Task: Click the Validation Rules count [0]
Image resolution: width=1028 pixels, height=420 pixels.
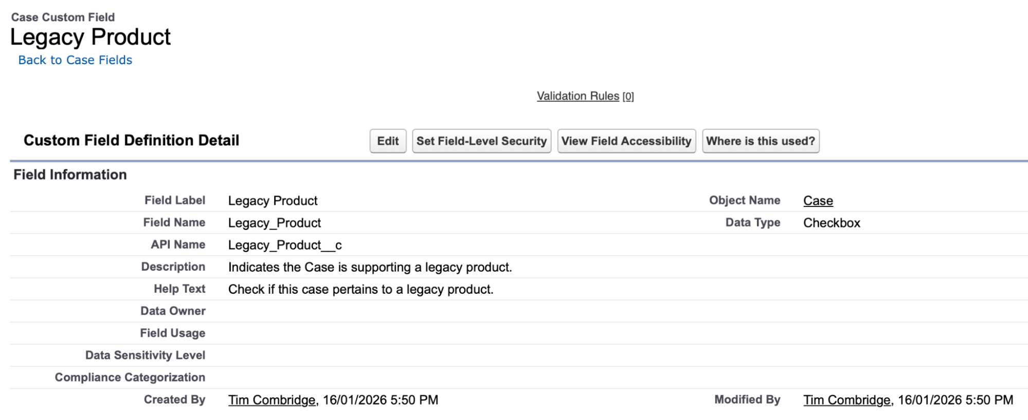Action: click(628, 97)
